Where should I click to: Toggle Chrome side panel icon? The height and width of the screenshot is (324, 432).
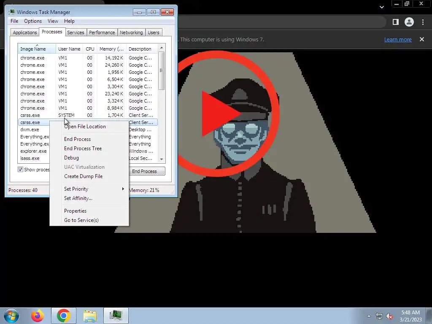pyautogui.click(x=396, y=22)
